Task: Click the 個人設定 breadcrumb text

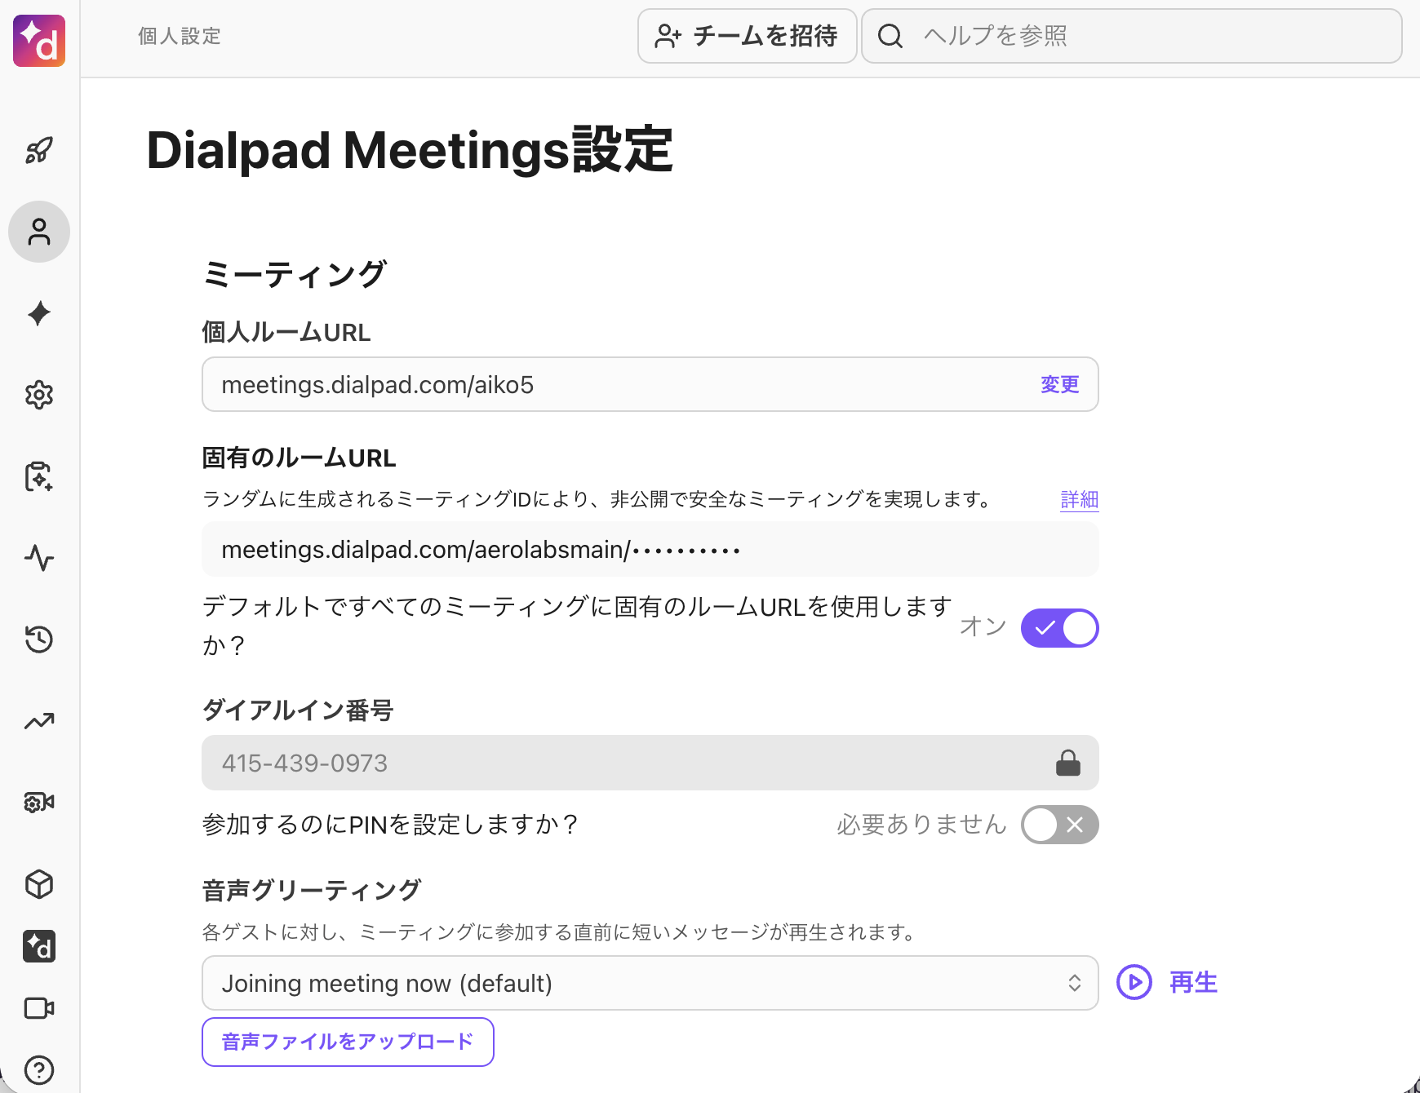Action: pos(180,36)
